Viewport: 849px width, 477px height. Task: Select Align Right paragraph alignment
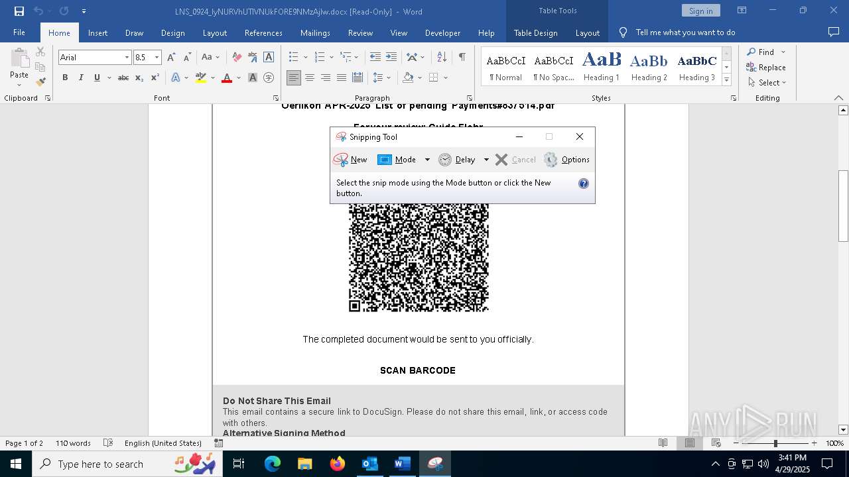coord(326,78)
